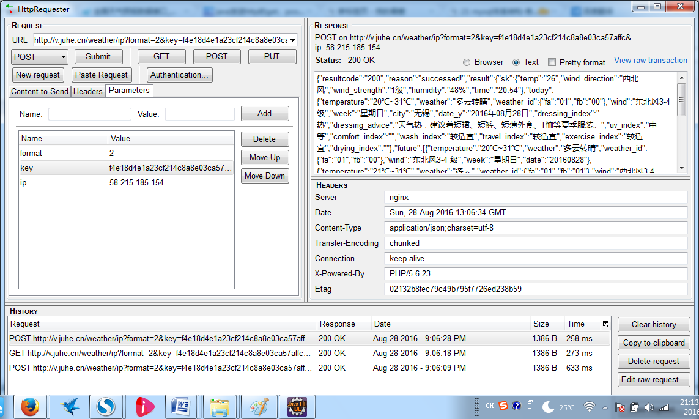699x419 pixels.
Task: Open the pink i app in taskbar
Action: 144,407
